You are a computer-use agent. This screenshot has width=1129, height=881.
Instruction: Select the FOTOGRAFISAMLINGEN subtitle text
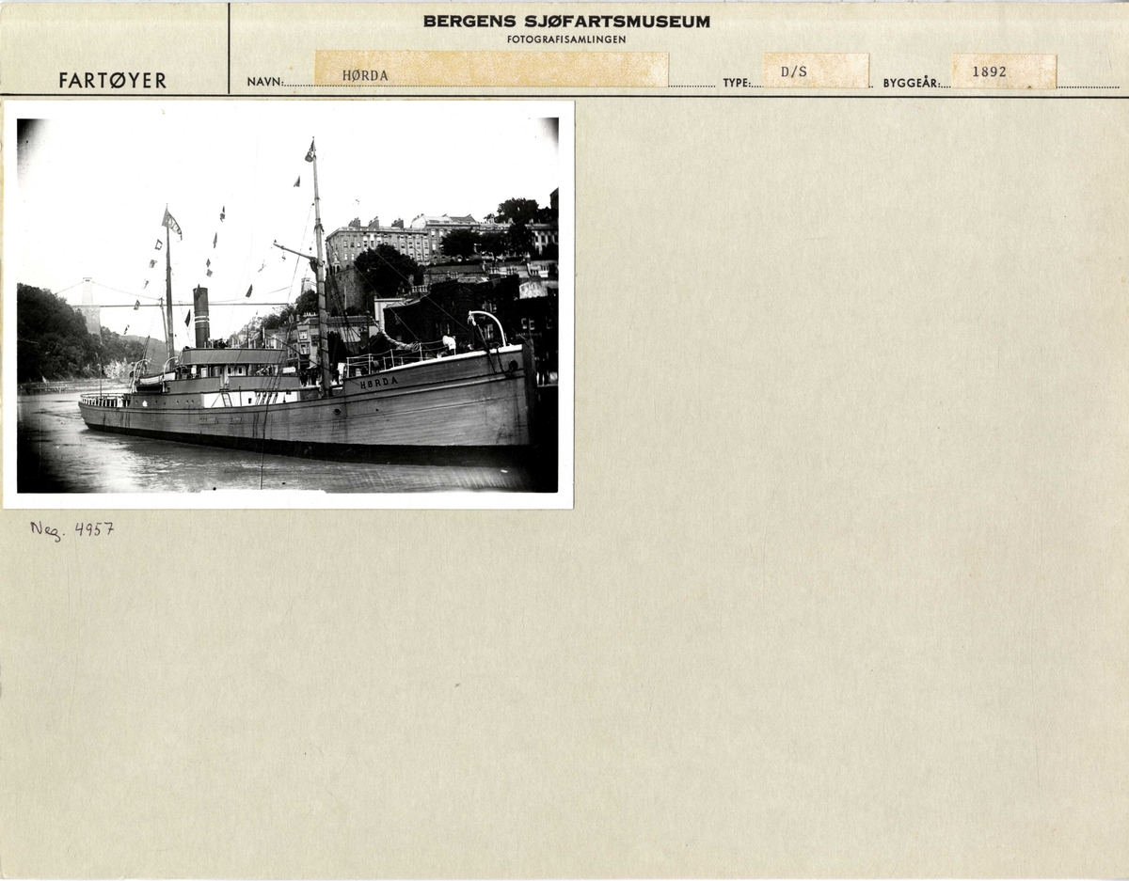[x=566, y=39]
